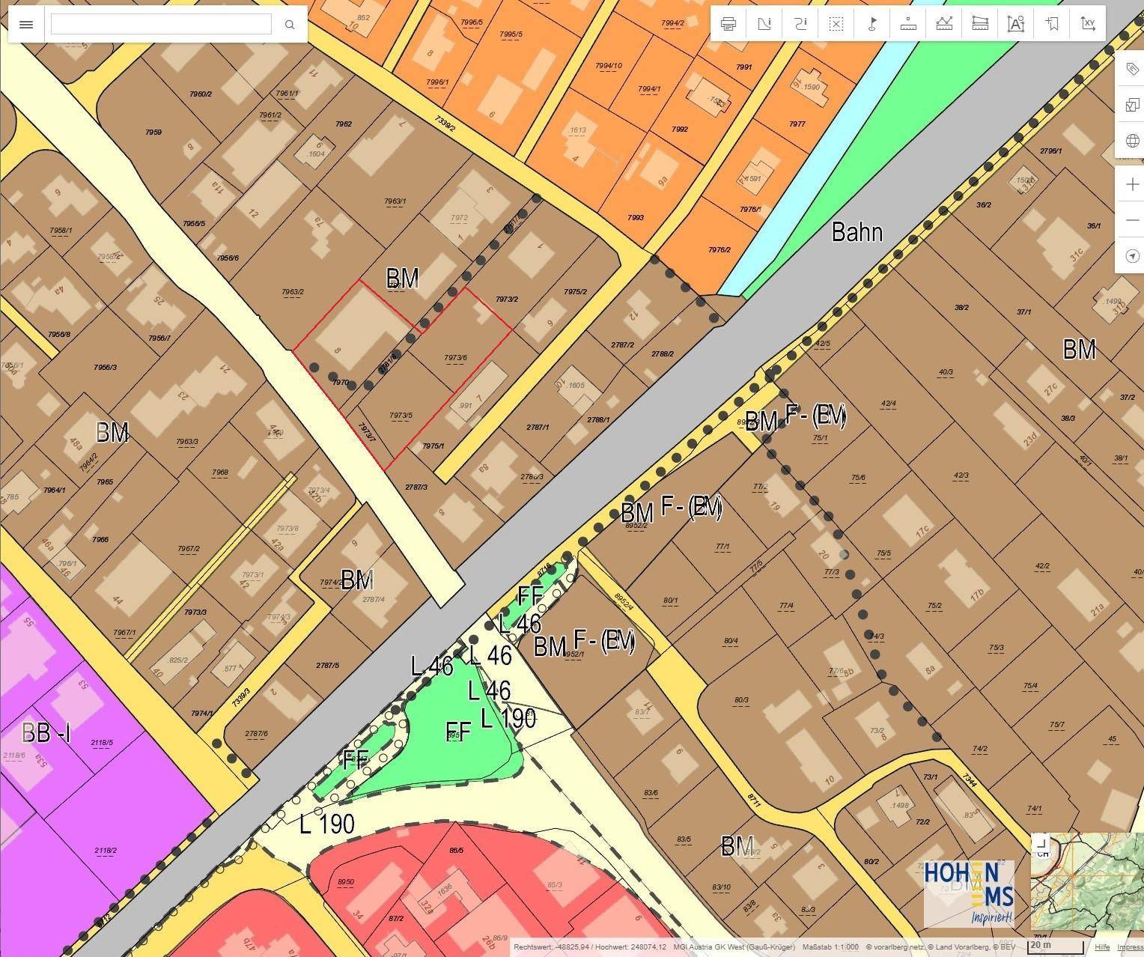This screenshot has height=957, width=1144.
Task: Select parcel 80/3 label
Action: [741, 701]
